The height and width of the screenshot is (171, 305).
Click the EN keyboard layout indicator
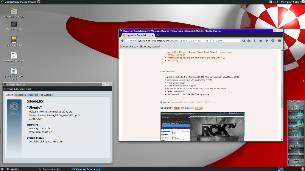274,2
